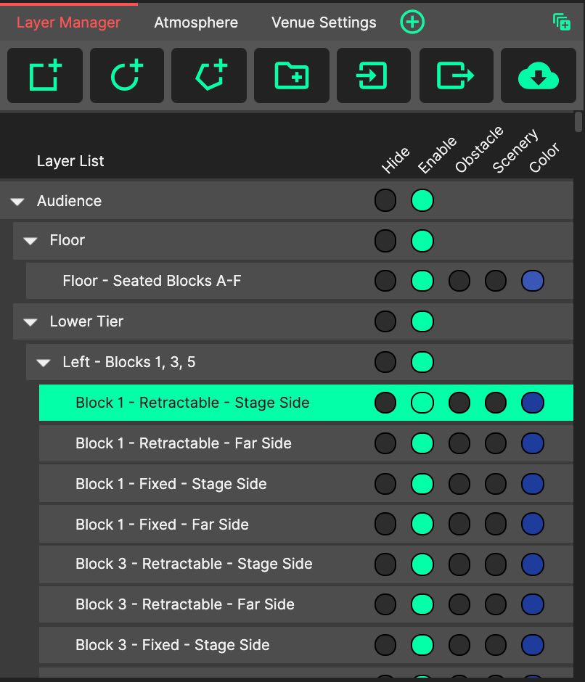Collapse the Audience group
This screenshot has height=682, width=585.
tap(17, 202)
